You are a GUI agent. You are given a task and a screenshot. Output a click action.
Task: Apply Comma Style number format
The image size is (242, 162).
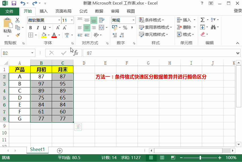coord(132,28)
